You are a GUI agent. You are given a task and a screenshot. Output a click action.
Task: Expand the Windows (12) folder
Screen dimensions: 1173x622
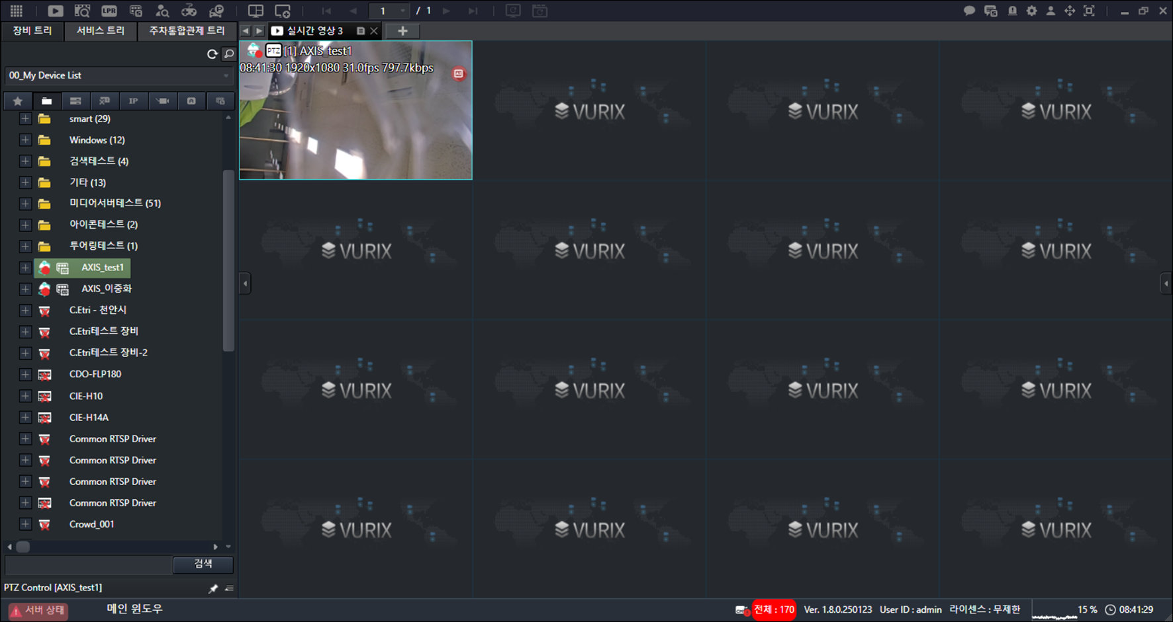pos(25,140)
